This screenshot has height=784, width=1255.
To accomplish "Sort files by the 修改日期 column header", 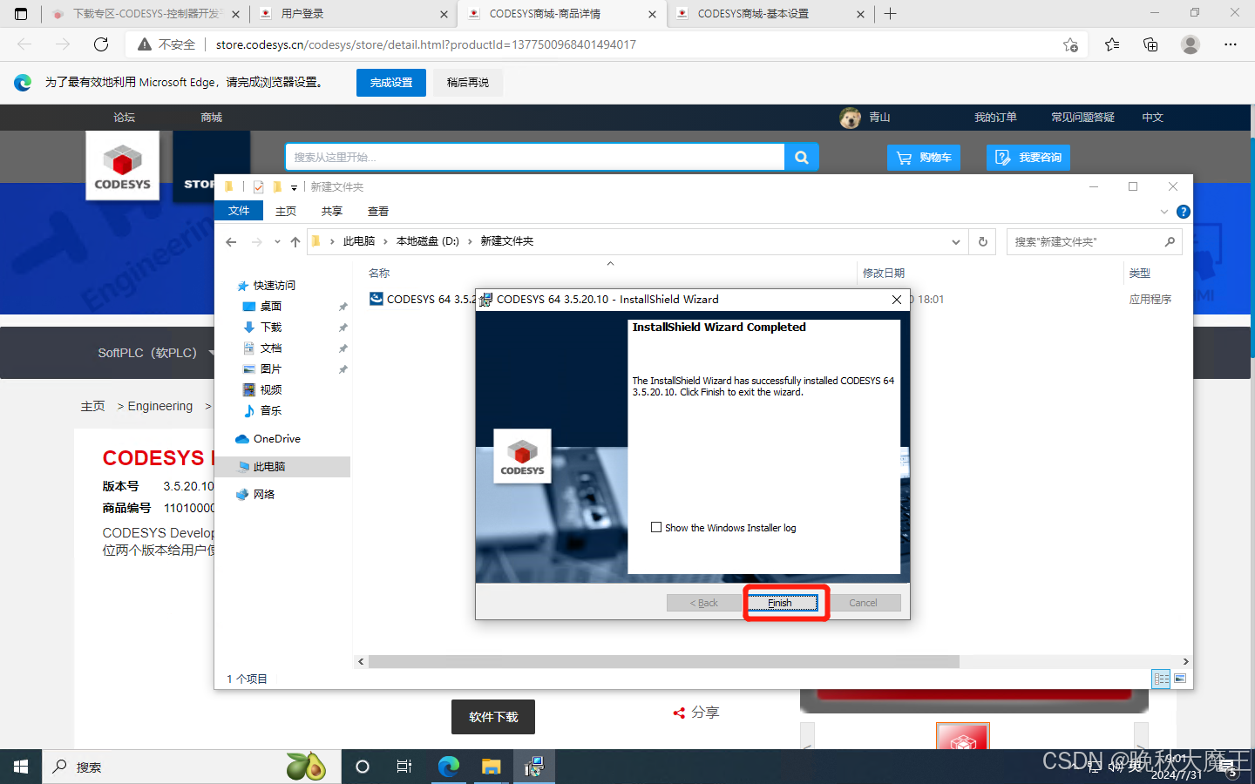I will (884, 274).
